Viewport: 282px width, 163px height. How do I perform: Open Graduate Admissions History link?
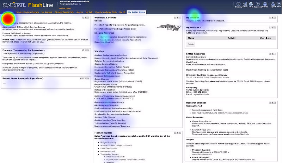click(x=109, y=102)
